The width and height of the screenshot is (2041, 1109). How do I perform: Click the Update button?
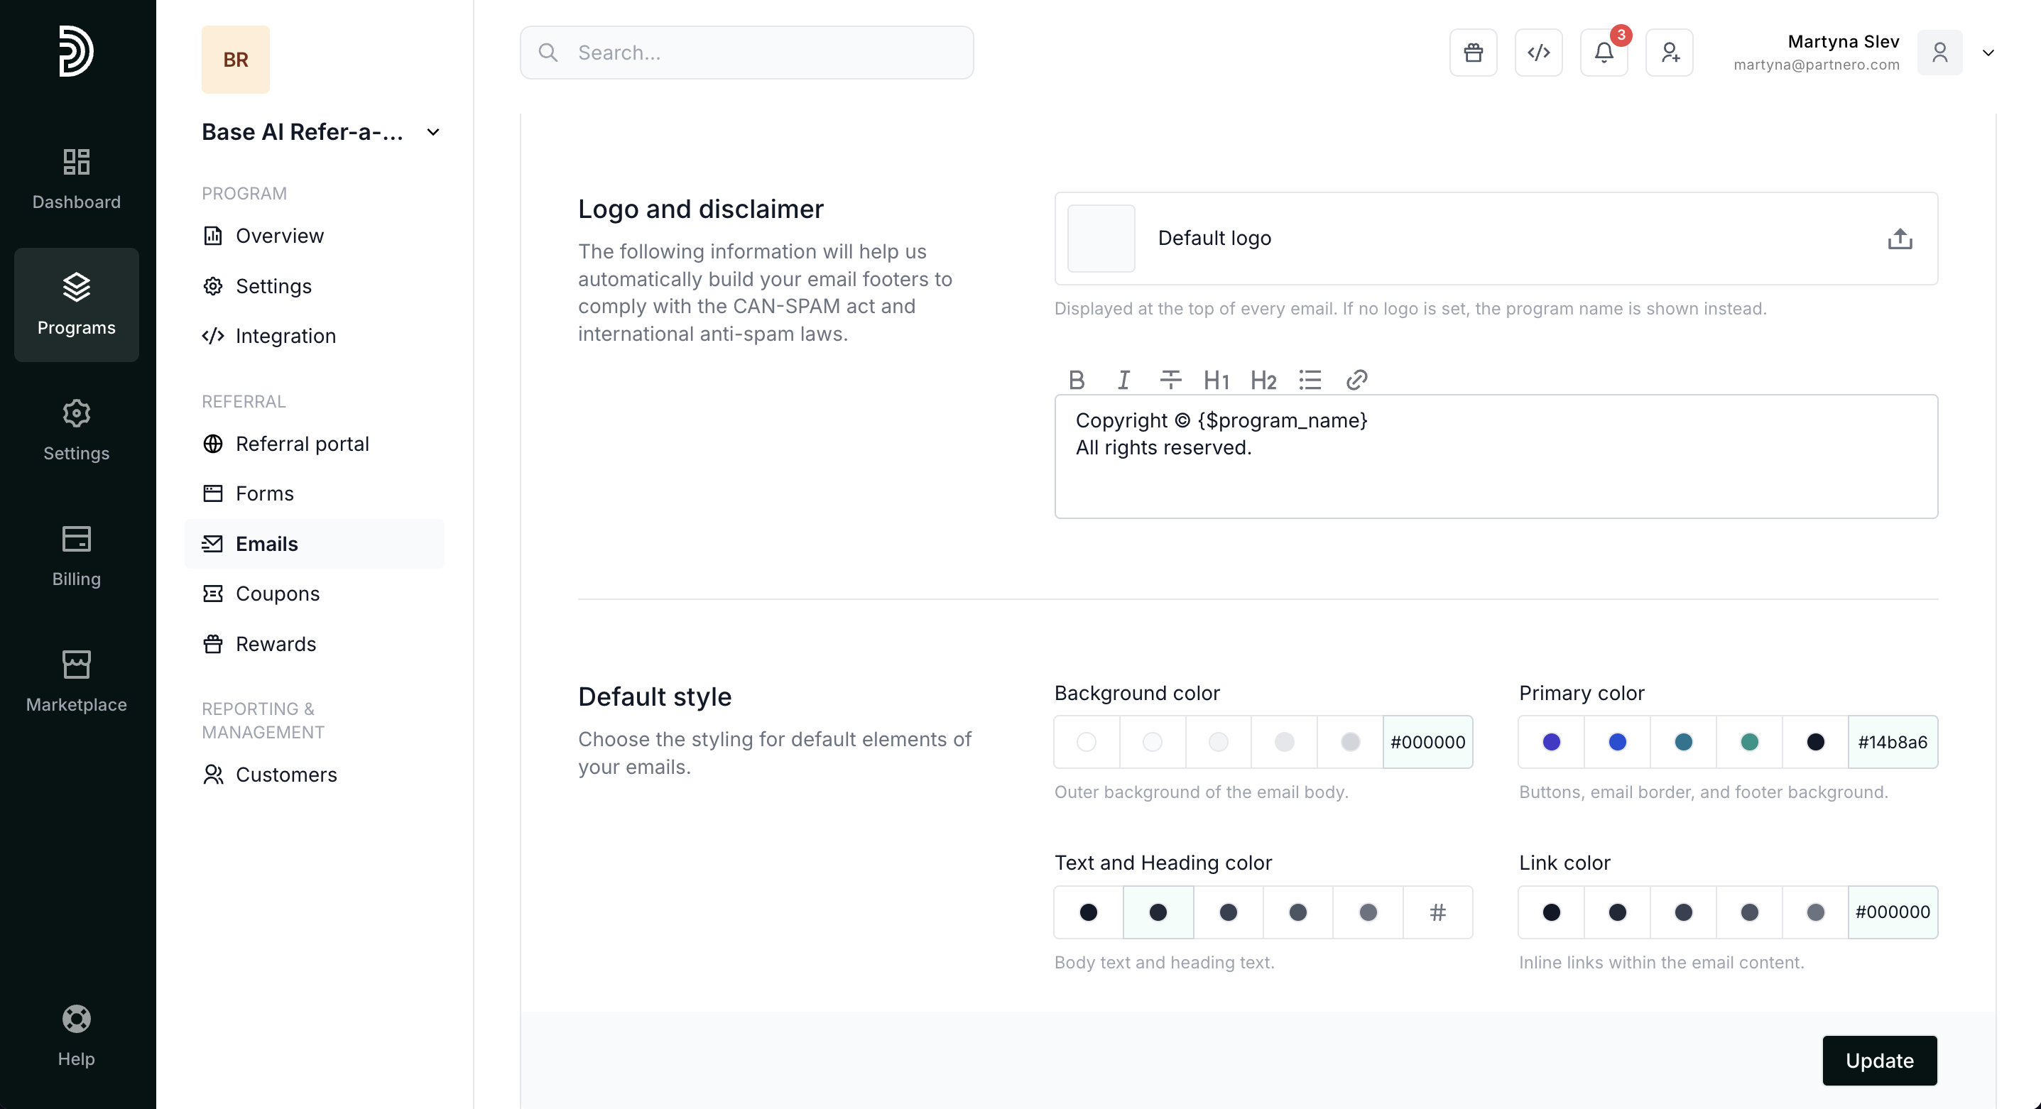[1878, 1060]
